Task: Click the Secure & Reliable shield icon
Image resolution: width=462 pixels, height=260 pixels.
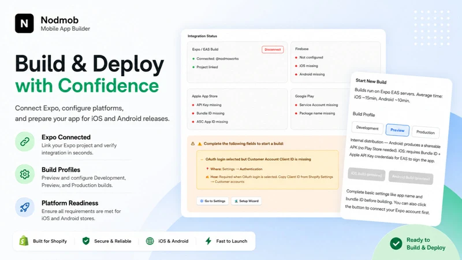Action: [86, 241]
